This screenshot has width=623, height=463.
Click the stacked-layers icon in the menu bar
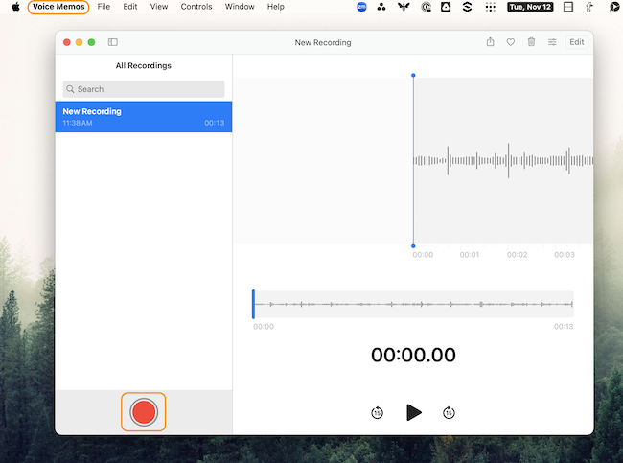[468, 7]
